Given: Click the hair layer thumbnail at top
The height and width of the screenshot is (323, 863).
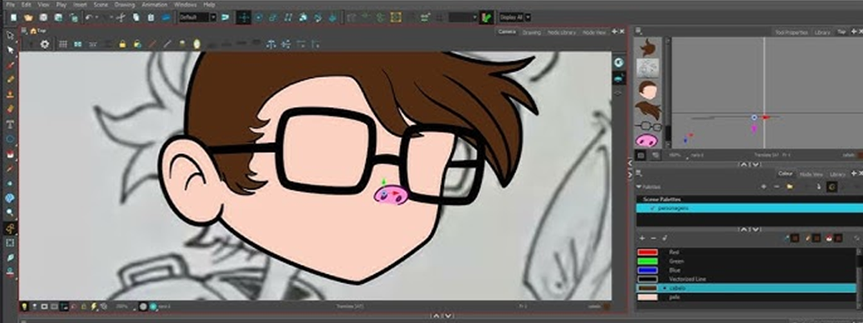Looking at the screenshot, I should [648, 47].
